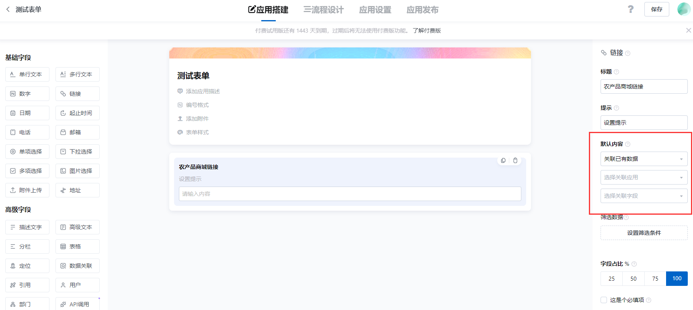Add a 高级文本 field

coord(78,227)
